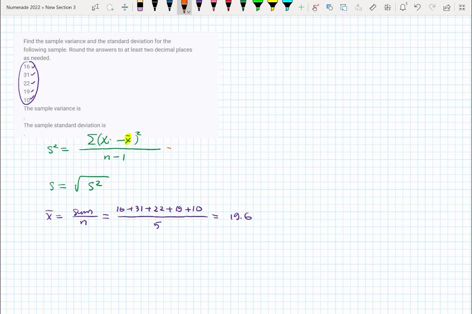Open the math assistant
The image size is (472, 314).
click(388, 7)
